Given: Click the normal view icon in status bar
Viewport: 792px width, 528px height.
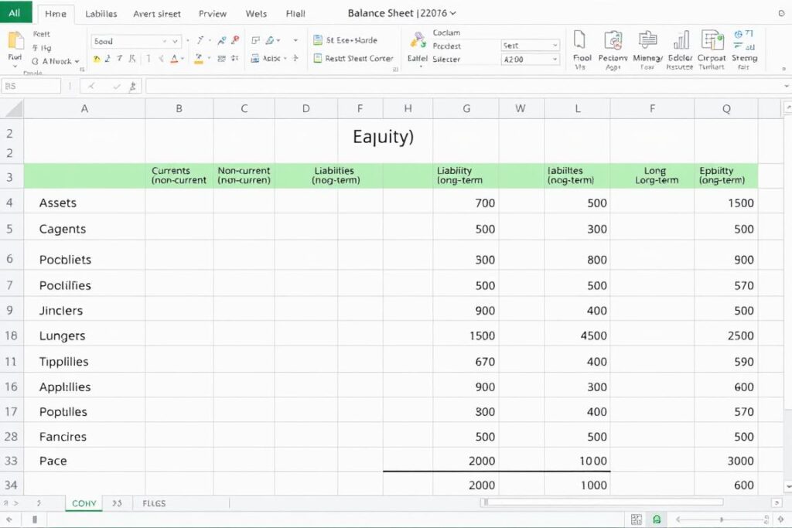Looking at the screenshot, I should tap(637, 519).
